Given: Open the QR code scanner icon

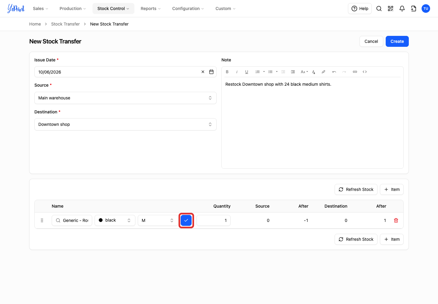Looking at the screenshot, I should tap(391, 9).
